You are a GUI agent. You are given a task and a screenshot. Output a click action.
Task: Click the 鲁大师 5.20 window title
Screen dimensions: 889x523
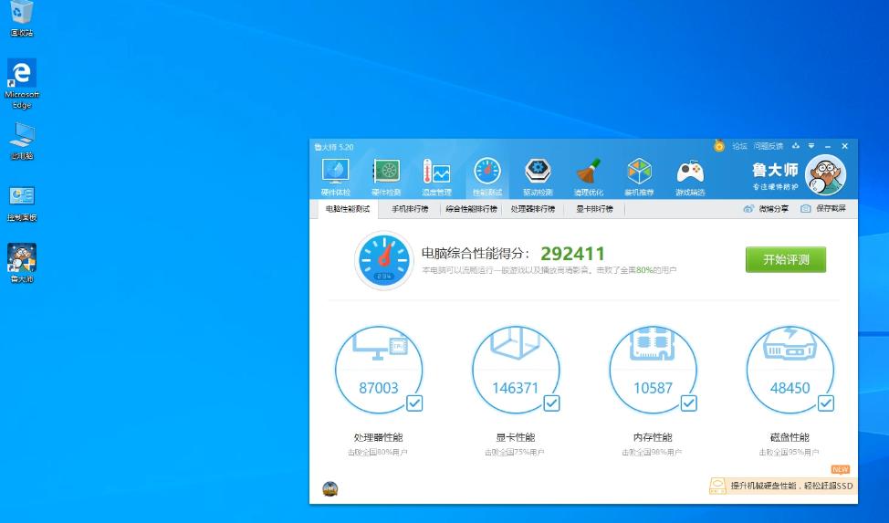coord(334,147)
